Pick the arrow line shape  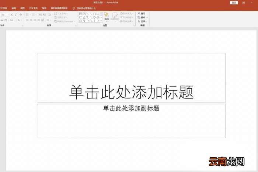[x=91, y=14]
